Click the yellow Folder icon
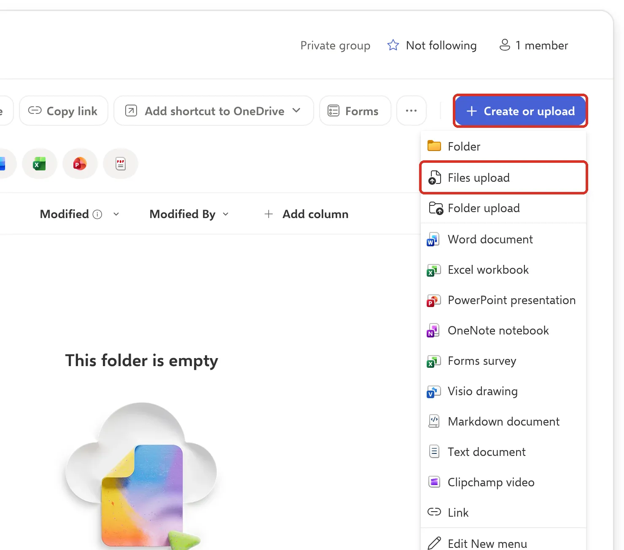This screenshot has height=550, width=624. 434,146
